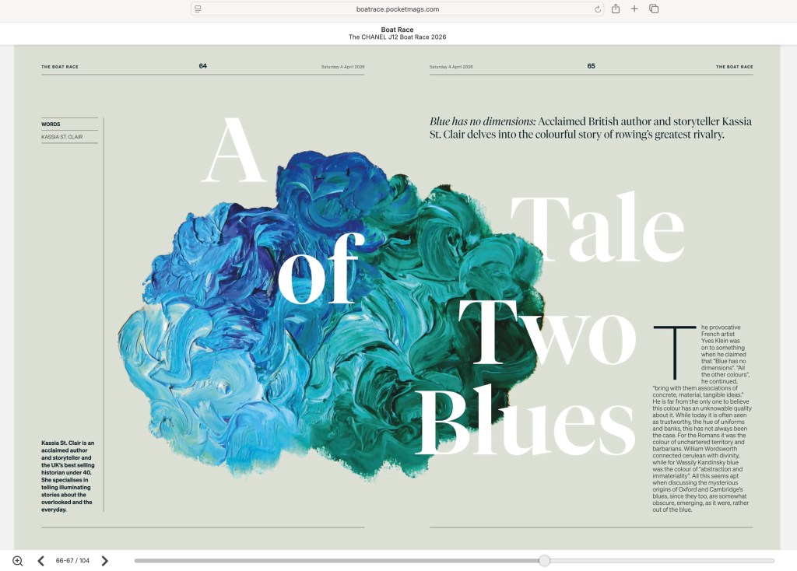This screenshot has height=571, width=797.
Task: Go to the previous page spread
Action: click(x=40, y=561)
